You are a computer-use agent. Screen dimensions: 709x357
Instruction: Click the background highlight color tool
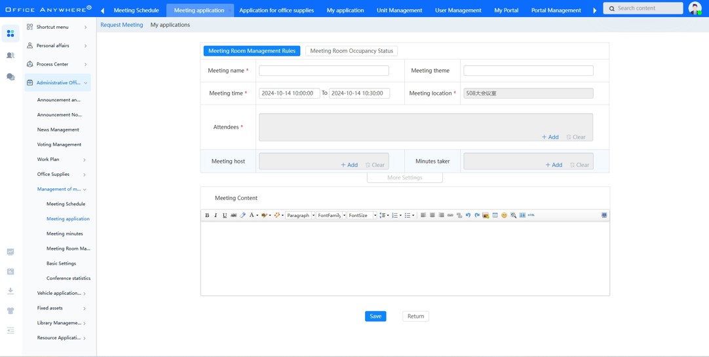click(x=265, y=215)
